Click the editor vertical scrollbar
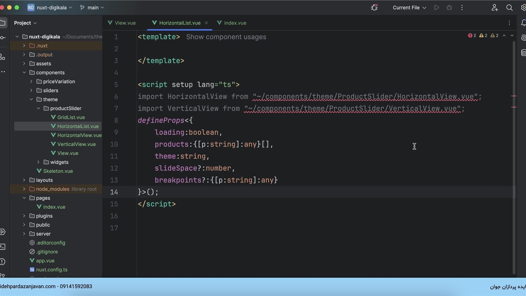This screenshot has height=296, width=526. pos(514,158)
